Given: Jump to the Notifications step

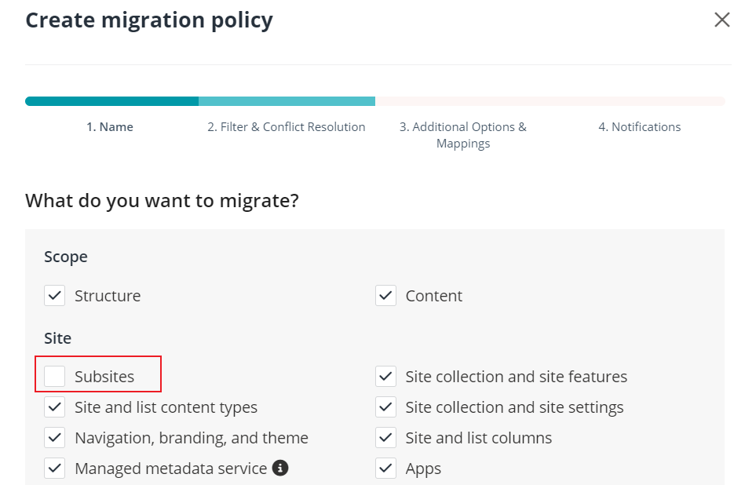Looking at the screenshot, I should point(639,126).
